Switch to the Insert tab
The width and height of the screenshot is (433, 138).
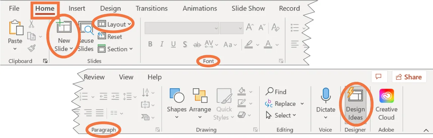[x=77, y=8]
